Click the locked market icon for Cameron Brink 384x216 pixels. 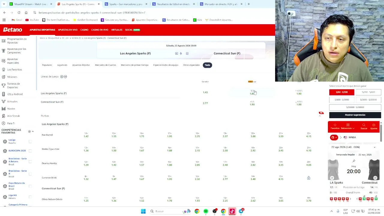(x=309, y=178)
